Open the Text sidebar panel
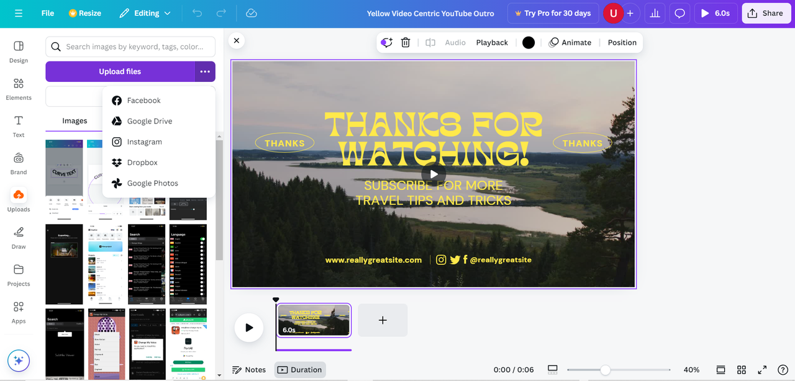Viewport: 795px width, 381px height. pos(19,127)
